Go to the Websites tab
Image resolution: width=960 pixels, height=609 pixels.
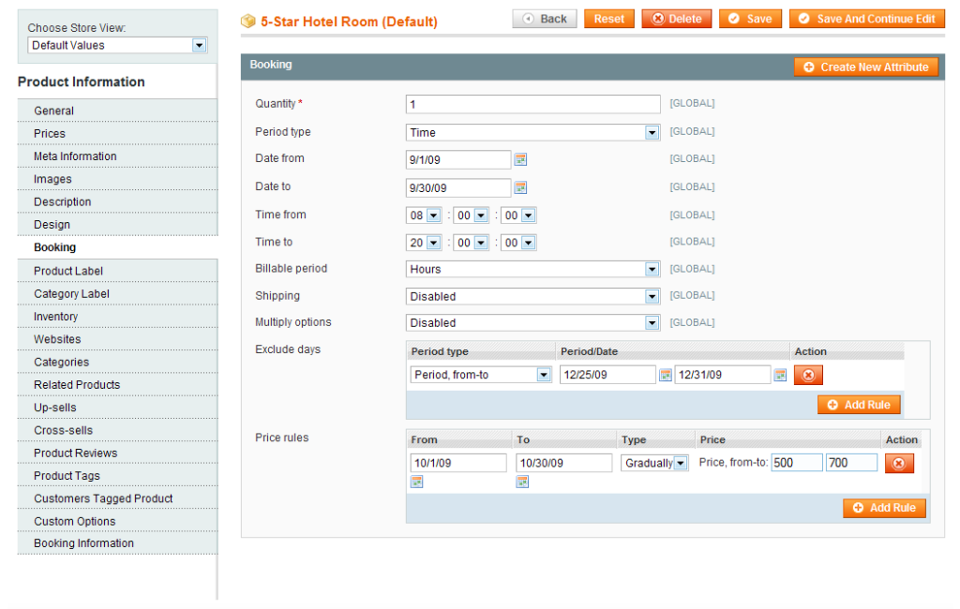[x=117, y=339]
